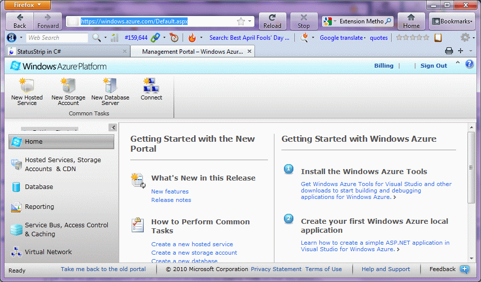Open the Reporting navigation item
The height and width of the screenshot is (282, 481).
61,207
